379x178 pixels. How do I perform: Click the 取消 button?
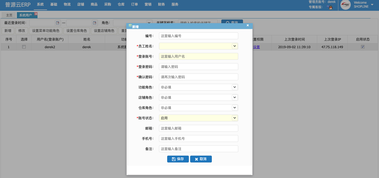point(201,159)
